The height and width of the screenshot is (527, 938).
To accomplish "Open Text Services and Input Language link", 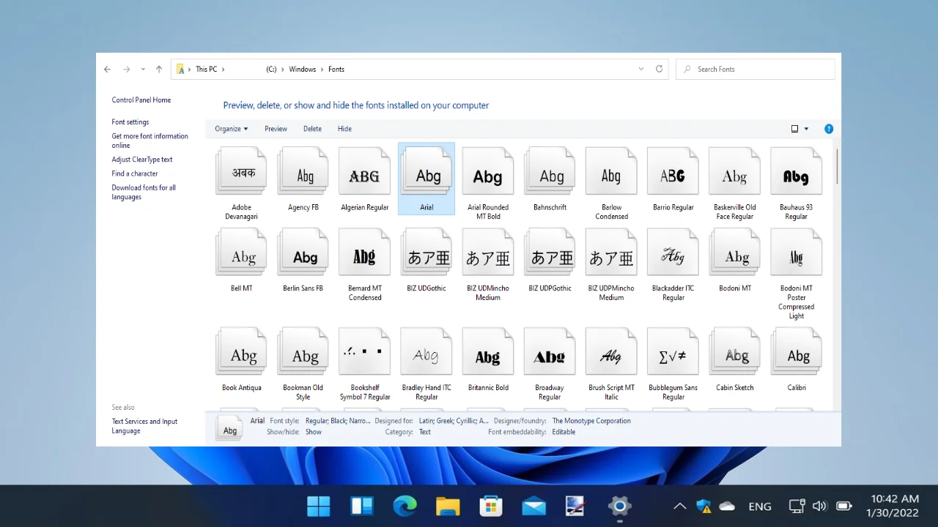I will click(144, 426).
